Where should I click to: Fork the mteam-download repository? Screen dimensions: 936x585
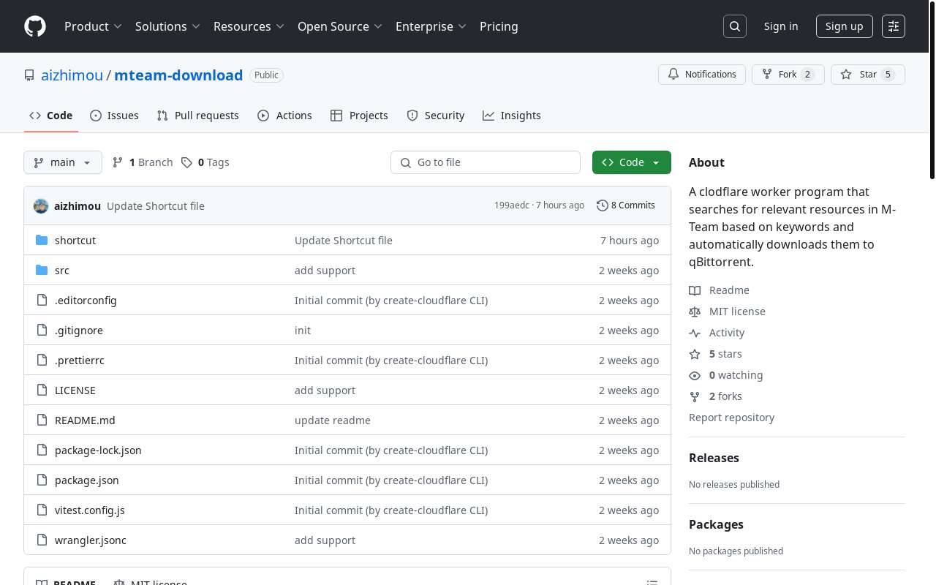coord(788,75)
